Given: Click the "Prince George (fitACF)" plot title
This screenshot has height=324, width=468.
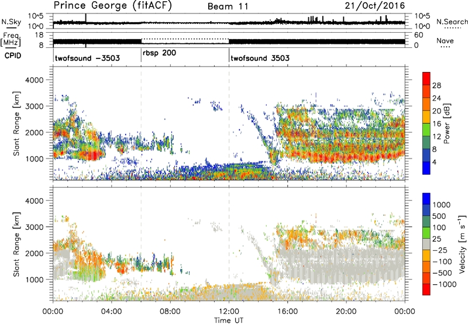Looking at the screenshot, I should pyautogui.click(x=113, y=5).
